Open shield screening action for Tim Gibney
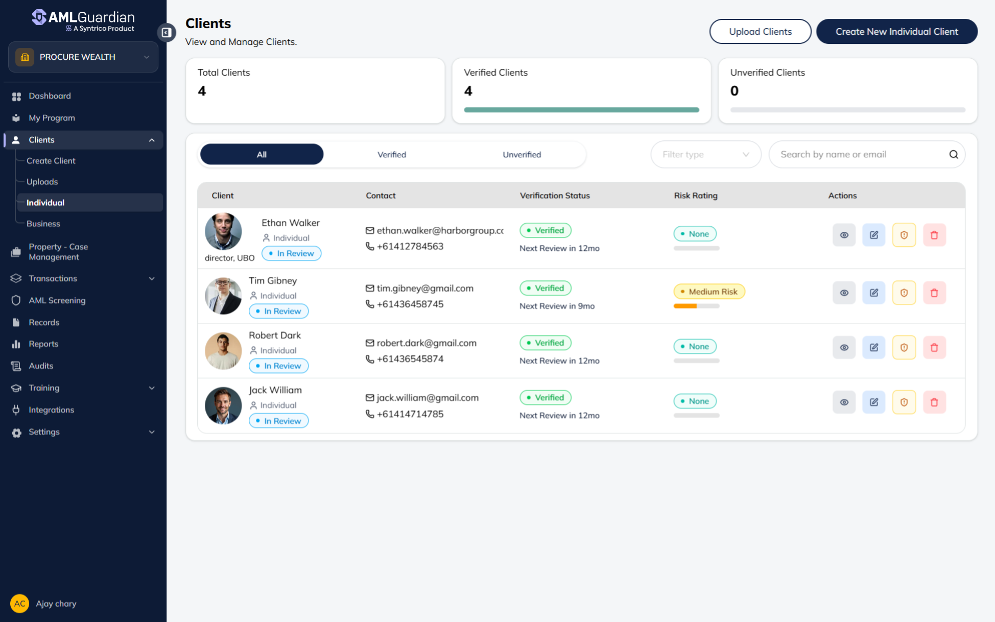Viewport: 995px width, 622px height. coord(904,293)
